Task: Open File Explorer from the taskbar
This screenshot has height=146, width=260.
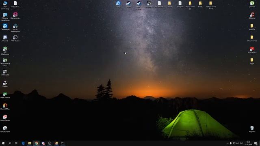Action: pyautogui.click(x=30, y=143)
